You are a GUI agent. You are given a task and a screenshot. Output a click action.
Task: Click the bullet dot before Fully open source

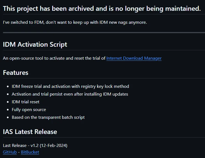click(x=8, y=110)
